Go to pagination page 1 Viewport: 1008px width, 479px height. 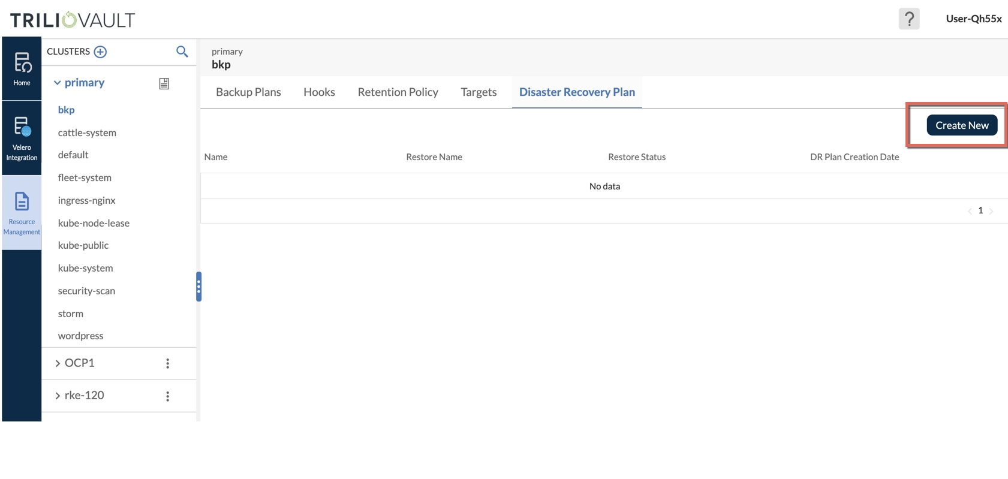pos(980,210)
